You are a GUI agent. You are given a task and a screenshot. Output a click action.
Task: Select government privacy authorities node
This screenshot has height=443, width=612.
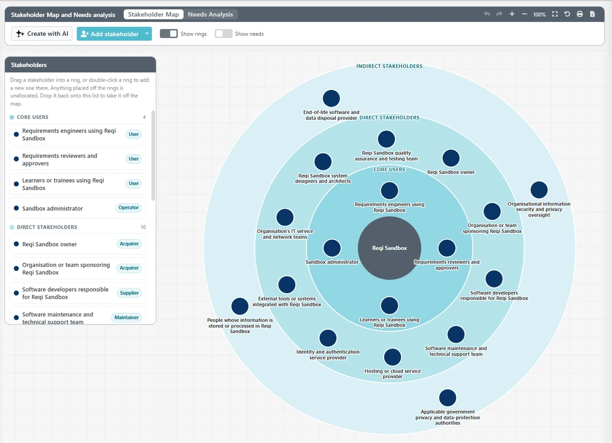tap(448, 398)
